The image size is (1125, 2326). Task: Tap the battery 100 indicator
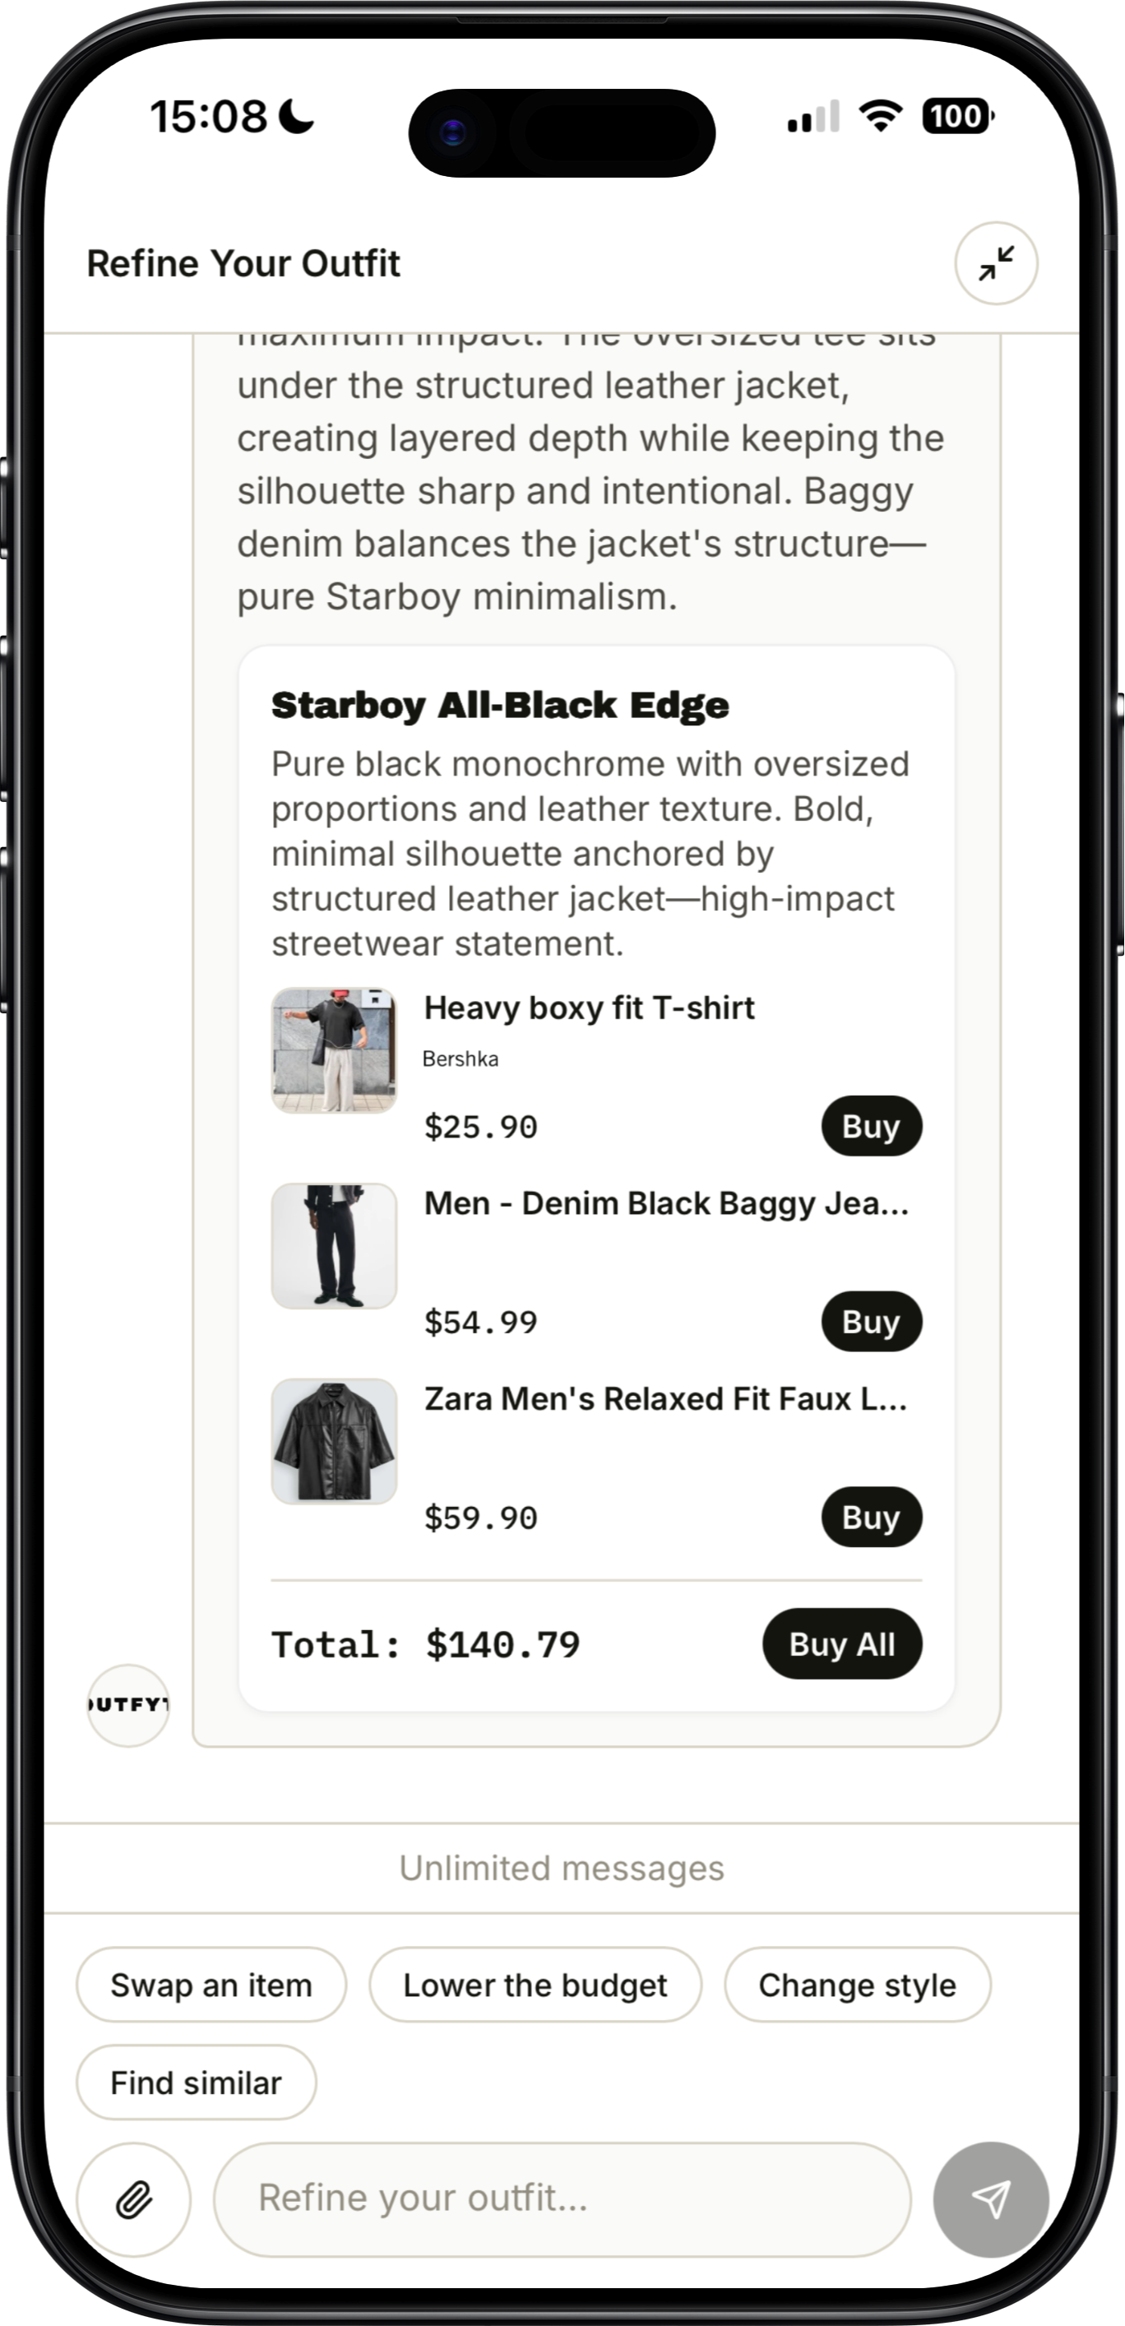(957, 116)
